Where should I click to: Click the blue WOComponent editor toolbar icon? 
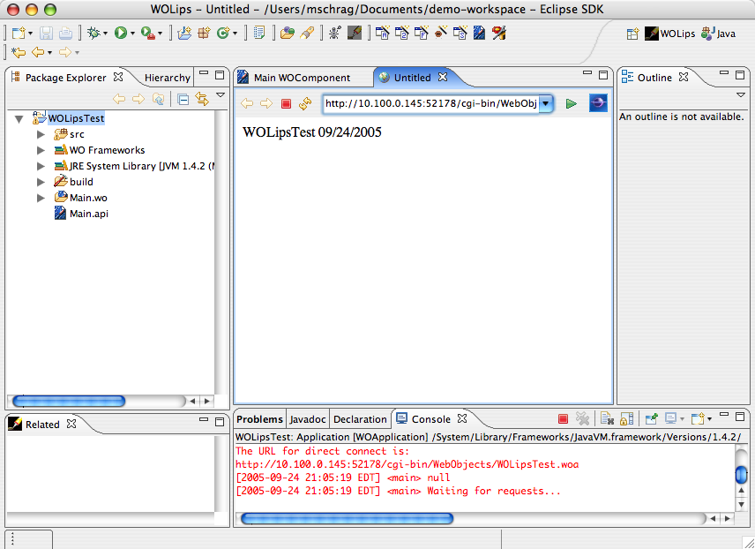479,34
